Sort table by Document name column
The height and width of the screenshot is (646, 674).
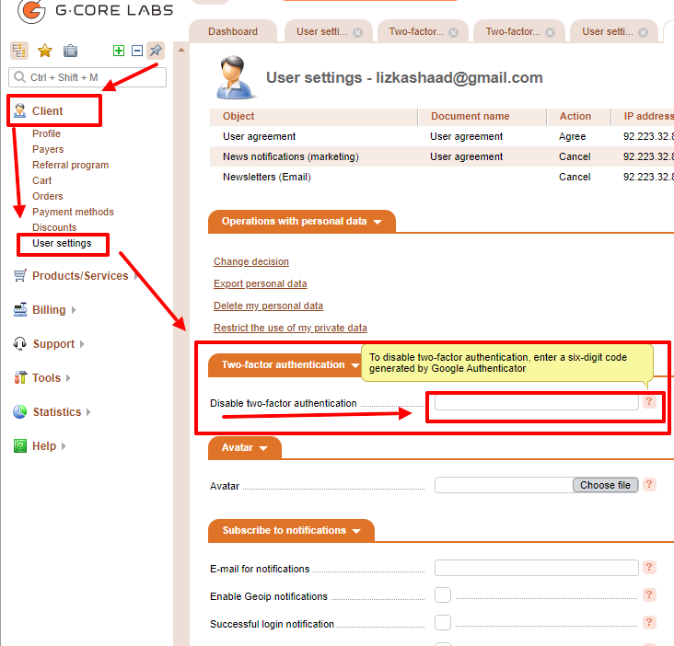click(470, 116)
